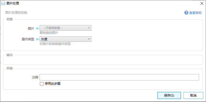
Task: Click the 要转换的图片 hint text
Action: click(49, 33)
